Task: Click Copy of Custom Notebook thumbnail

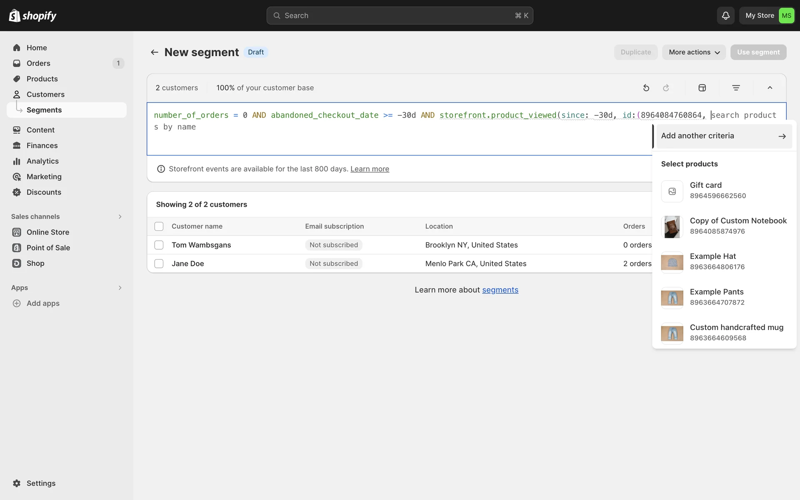Action: [x=672, y=227]
